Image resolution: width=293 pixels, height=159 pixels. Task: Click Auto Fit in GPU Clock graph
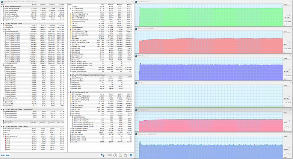tap(285, 103)
